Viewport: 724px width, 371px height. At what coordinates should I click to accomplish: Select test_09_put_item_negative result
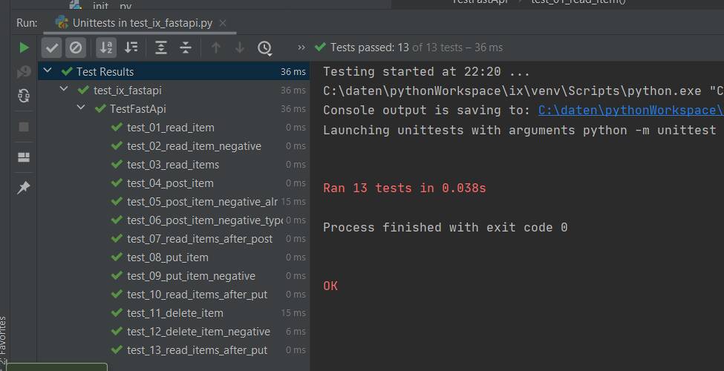coord(174,276)
